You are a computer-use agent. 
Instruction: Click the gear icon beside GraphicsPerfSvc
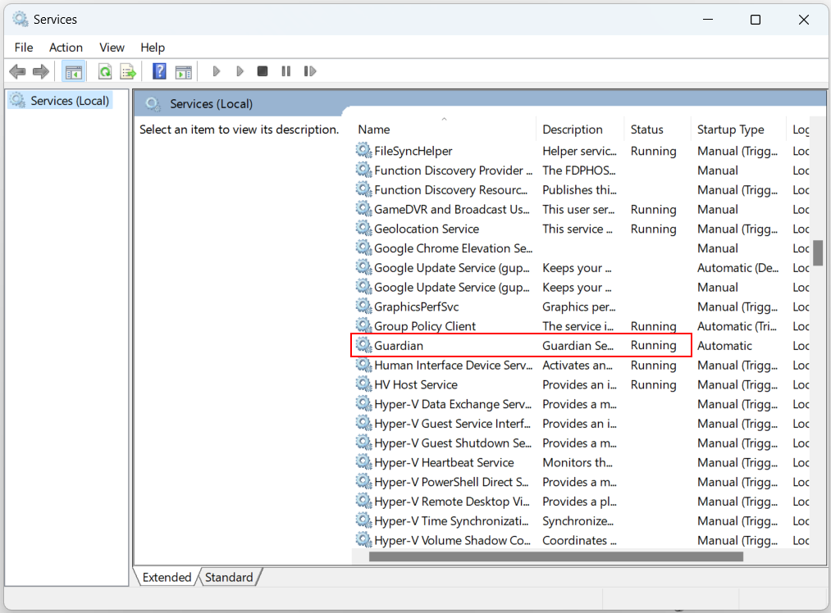pyautogui.click(x=363, y=306)
